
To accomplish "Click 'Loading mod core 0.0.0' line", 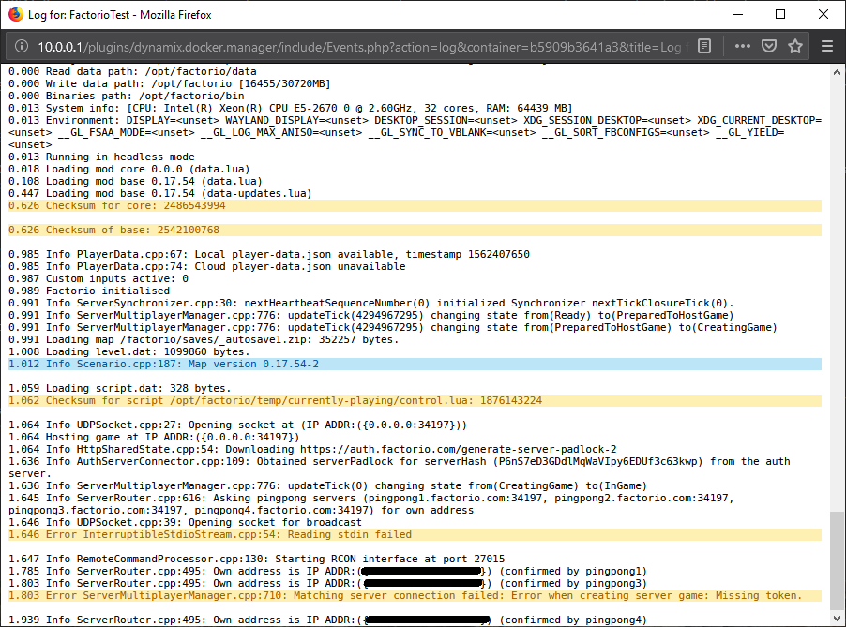I will (129, 170).
